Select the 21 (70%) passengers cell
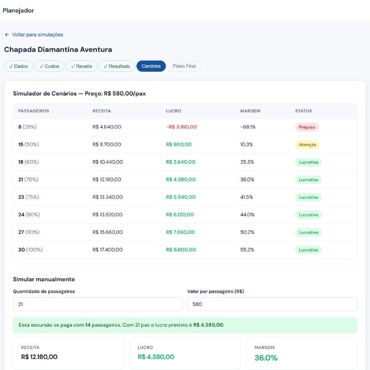Screen dimensions: 370x370 pos(29,179)
